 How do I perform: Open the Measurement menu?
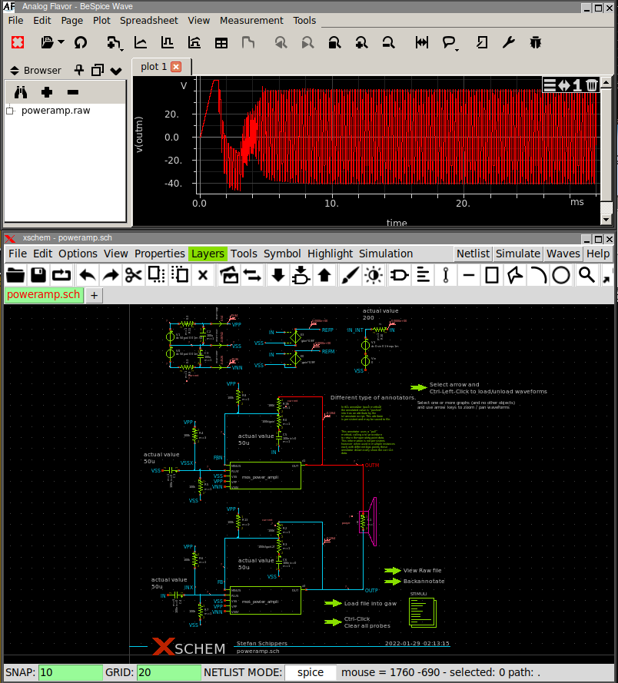pyautogui.click(x=251, y=21)
